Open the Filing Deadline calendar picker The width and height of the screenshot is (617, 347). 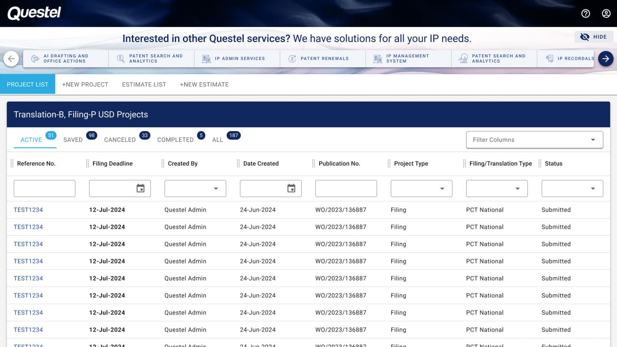pos(141,188)
